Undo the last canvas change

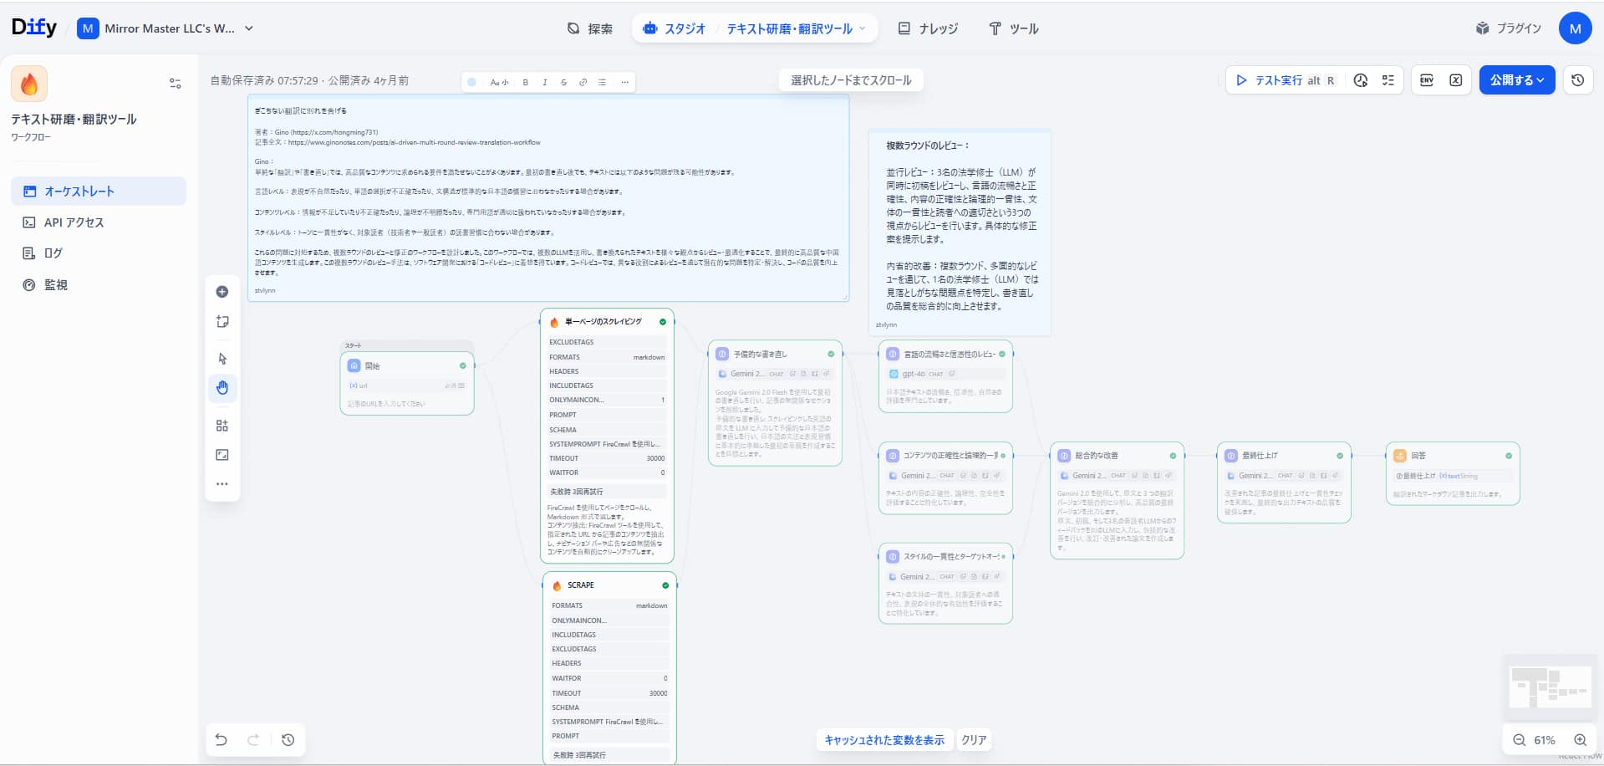coord(222,739)
